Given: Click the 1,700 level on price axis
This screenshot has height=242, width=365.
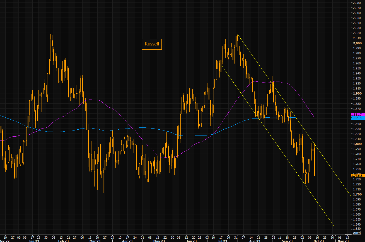Looking at the screenshot, I should coord(357,194).
